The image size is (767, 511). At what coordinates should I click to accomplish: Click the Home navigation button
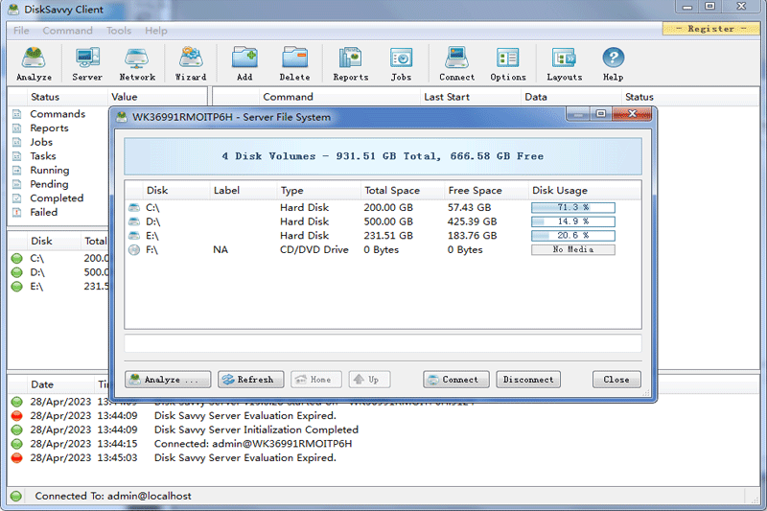316,380
